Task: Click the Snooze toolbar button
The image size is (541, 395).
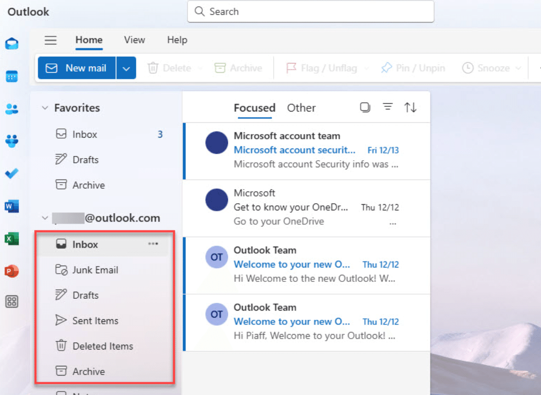Action: point(486,68)
